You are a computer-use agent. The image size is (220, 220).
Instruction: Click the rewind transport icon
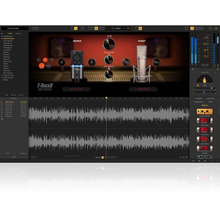pyautogui.click(x=90, y=28)
